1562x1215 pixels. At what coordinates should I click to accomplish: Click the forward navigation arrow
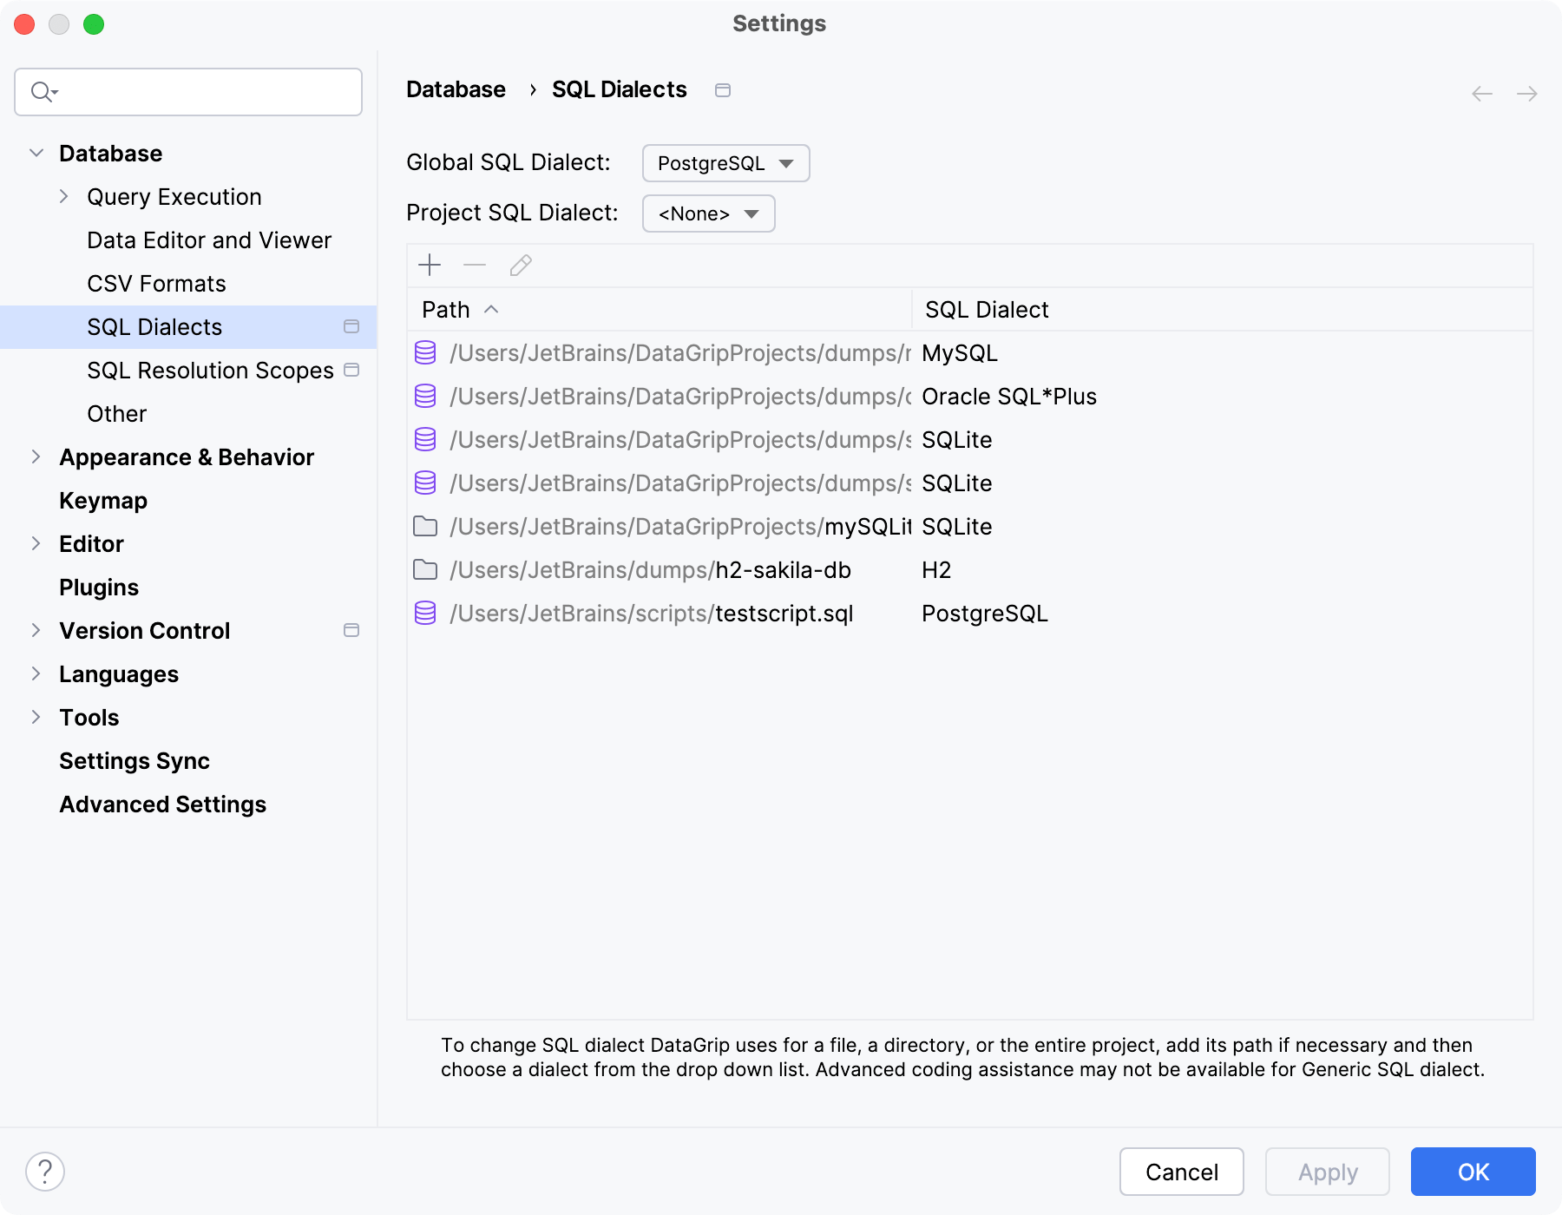point(1526,94)
